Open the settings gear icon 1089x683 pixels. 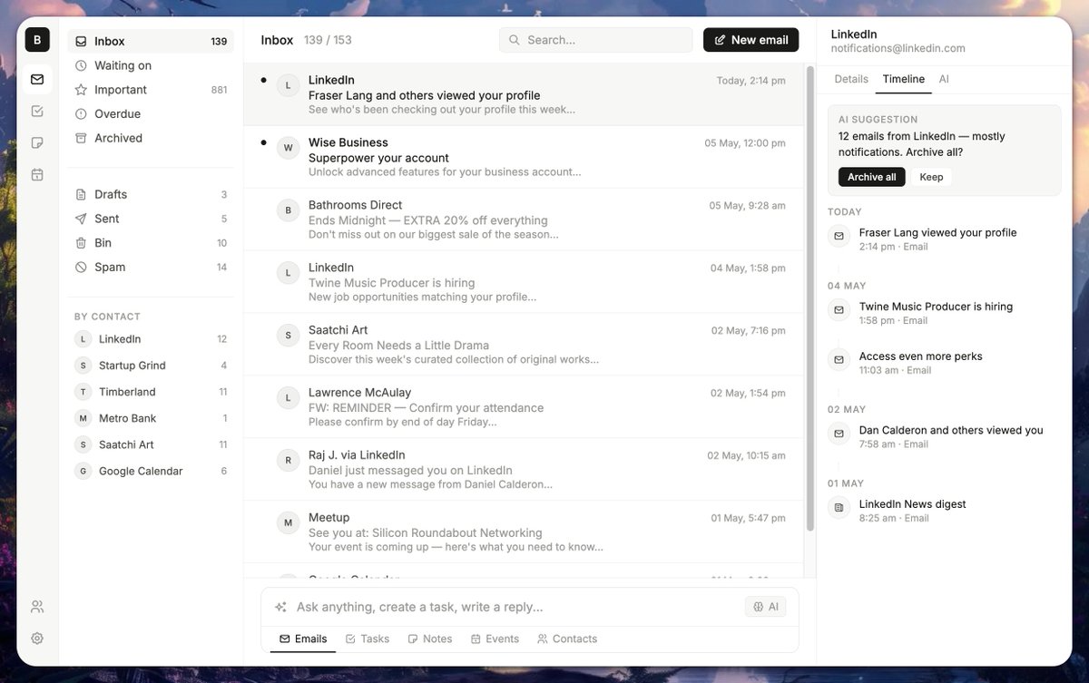pyautogui.click(x=37, y=638)
